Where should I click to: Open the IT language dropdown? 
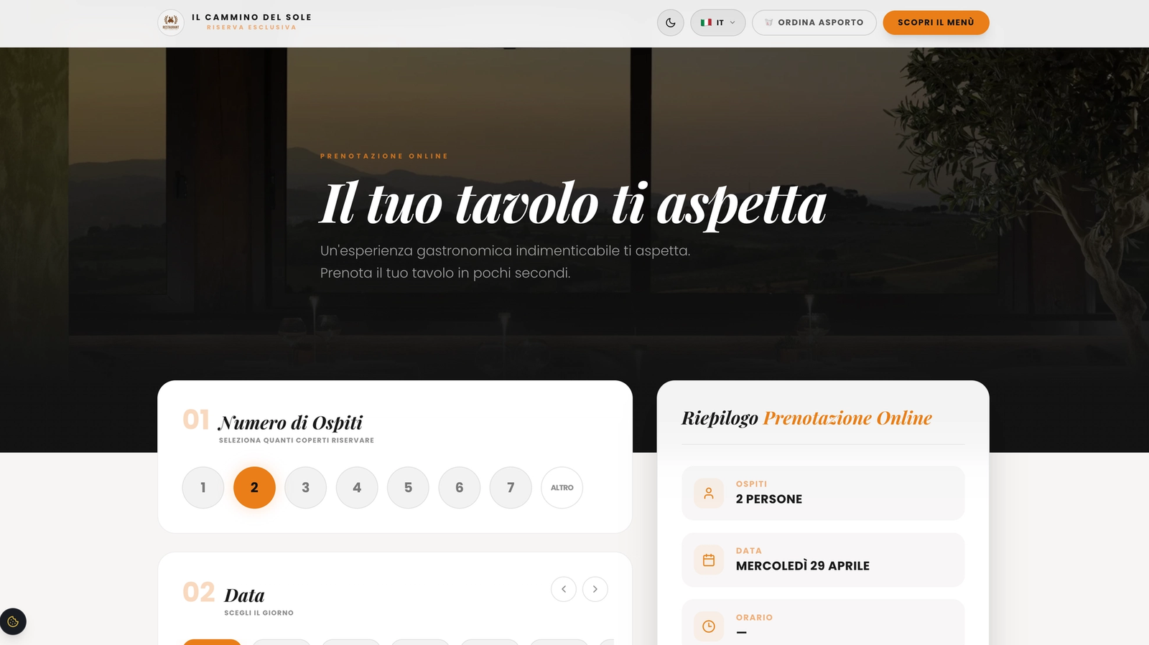[718, 22]
